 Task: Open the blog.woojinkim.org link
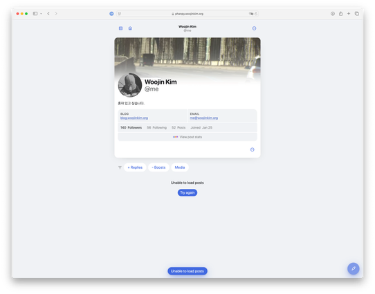click(134, 118)
